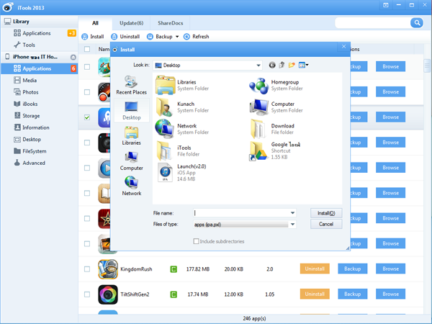Uninstall the TiltShiftGen2 app

coord(315,294)
